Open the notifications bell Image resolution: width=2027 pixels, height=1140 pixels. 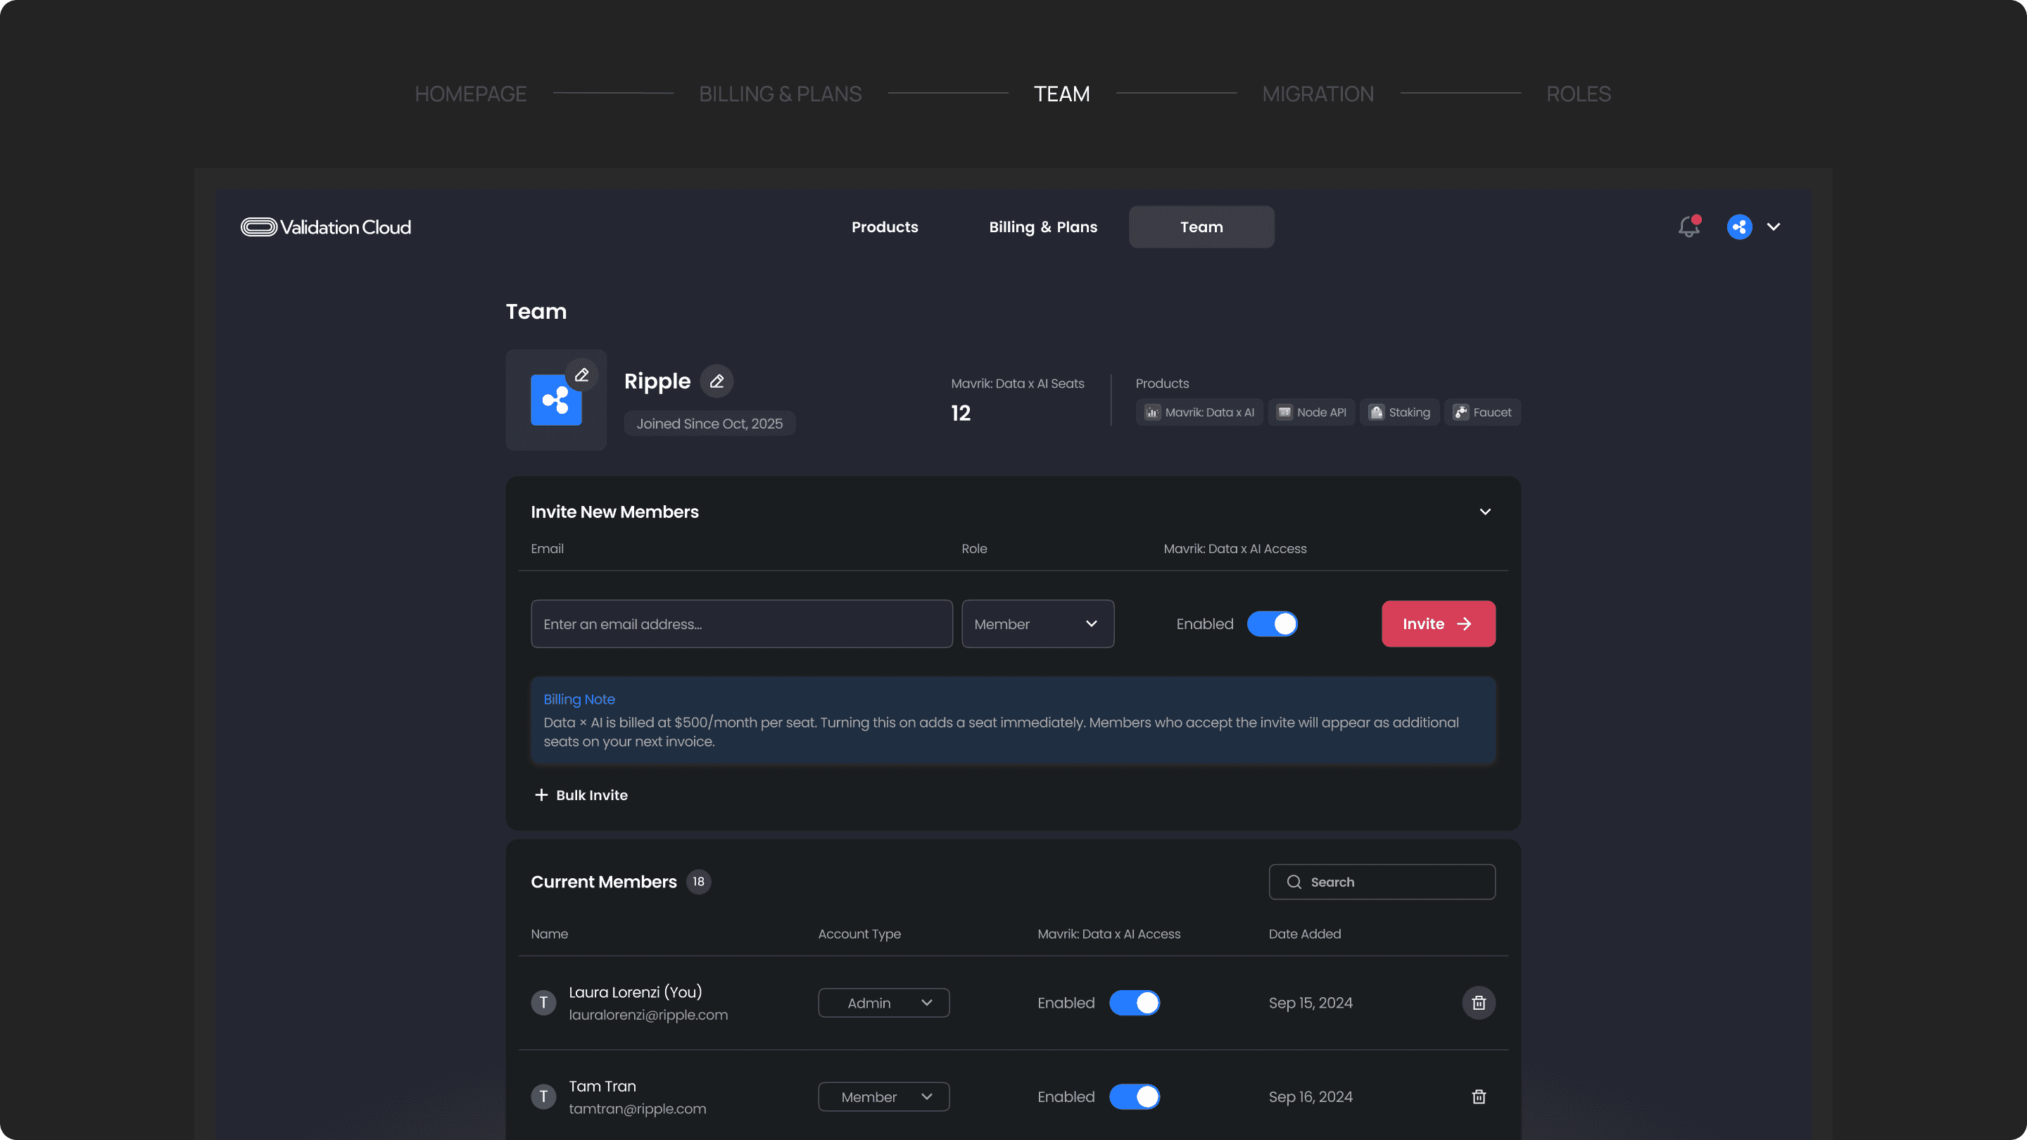point(1688,227)
